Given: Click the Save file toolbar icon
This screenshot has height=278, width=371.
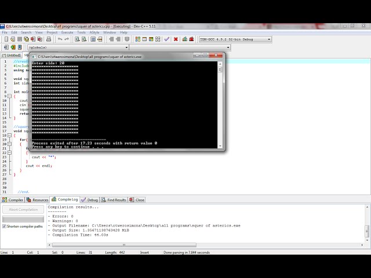Looking at the screenshot, I should tap(20, 39).
